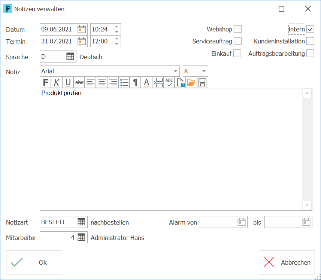Tick the Kundeninstallation checkbox
The image size is (321, 280).
(311, 41)
